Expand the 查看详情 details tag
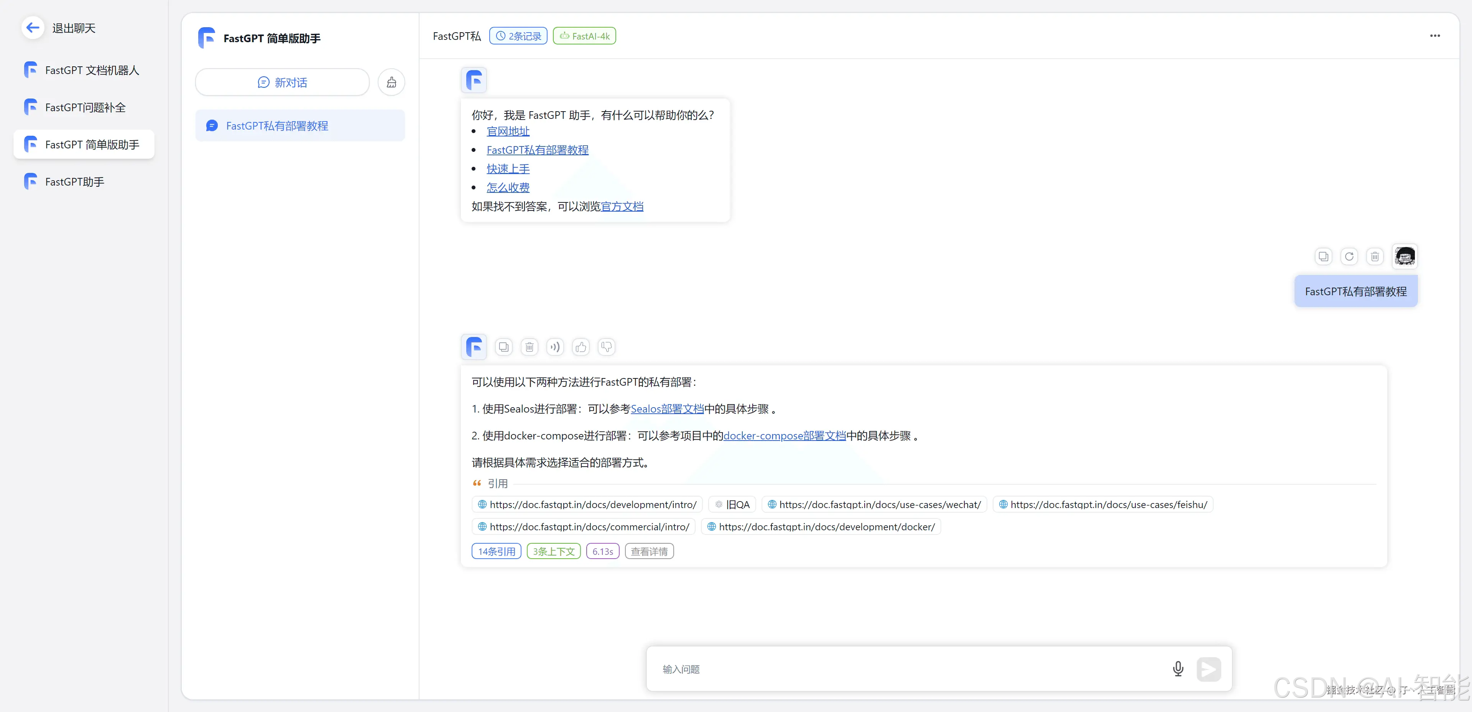Screen dimensions: 1472x712 pos(649,551)
